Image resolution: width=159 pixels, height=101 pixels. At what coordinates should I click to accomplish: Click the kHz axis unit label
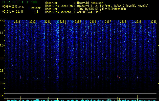(x=2, y=20)
